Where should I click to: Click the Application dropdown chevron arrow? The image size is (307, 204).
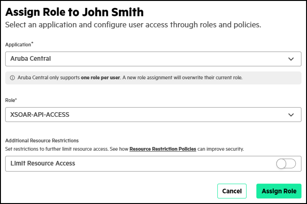(291, 59)
